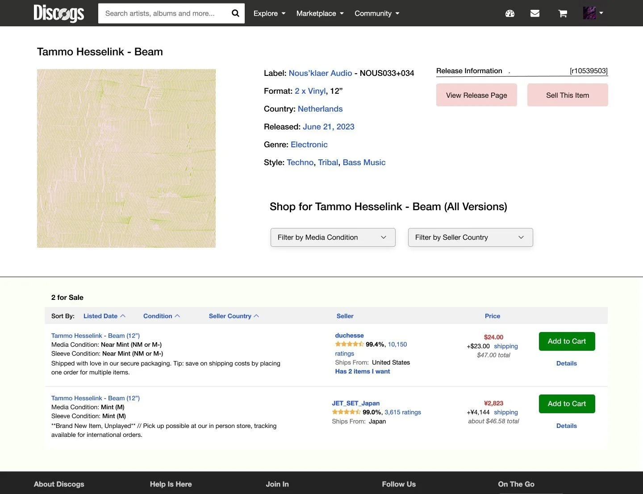The width and height of the screenshot is (643, 494).
Task: Click shipping link for ¥2,823 listing
Action: pyautogui.click(x=506, y=412)
